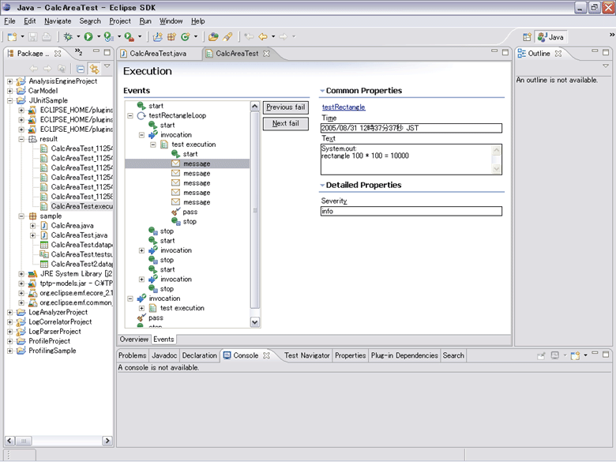The image size is (616, 462).
Task: Minimize the Outline view
Action: point(595,51)
